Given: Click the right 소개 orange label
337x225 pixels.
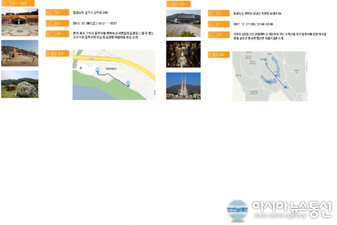Looking at the screenshot, I should click(x=218, y=35).
